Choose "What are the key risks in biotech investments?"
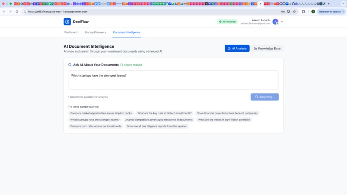The height and width of the screenshot is (195, 347). pos(164,113)
